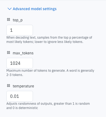Click the "Maximum number of tokens" description line
The width and height of the screenshot is (106, 117).
point(50,71)
